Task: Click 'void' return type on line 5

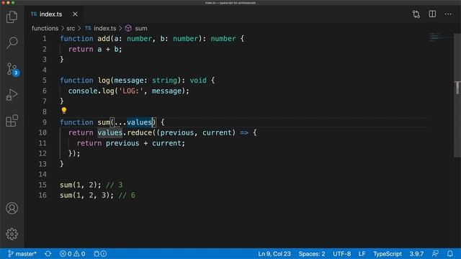Action: pos(198,81)
